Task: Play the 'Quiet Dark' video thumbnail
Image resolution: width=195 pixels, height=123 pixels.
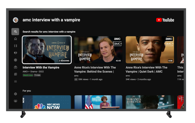Action: point(150,50)
